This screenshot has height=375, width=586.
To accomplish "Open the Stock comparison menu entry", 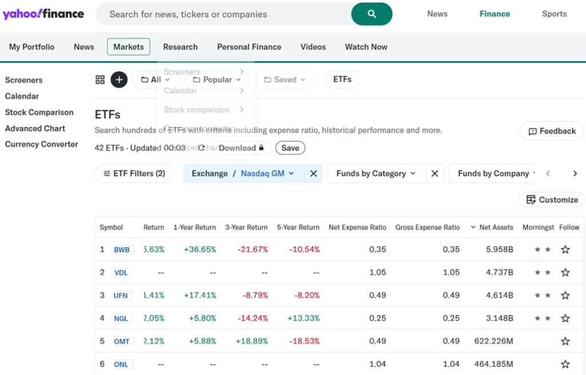I will (197, 109).
